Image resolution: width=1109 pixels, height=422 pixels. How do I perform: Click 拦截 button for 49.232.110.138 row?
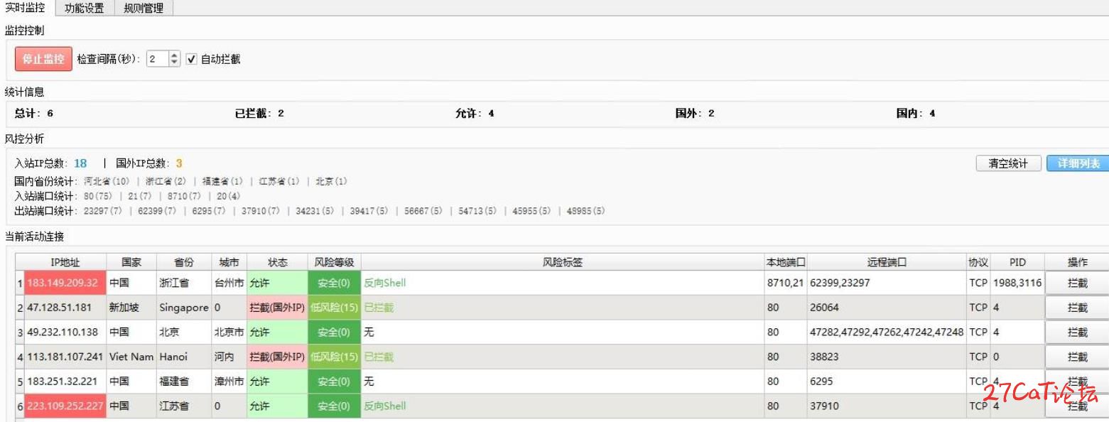pyautogui.click(x=1077, y=332)
